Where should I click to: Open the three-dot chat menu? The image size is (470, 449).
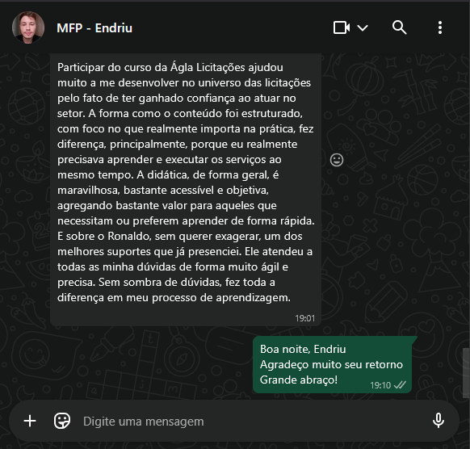tap(440, 28)
